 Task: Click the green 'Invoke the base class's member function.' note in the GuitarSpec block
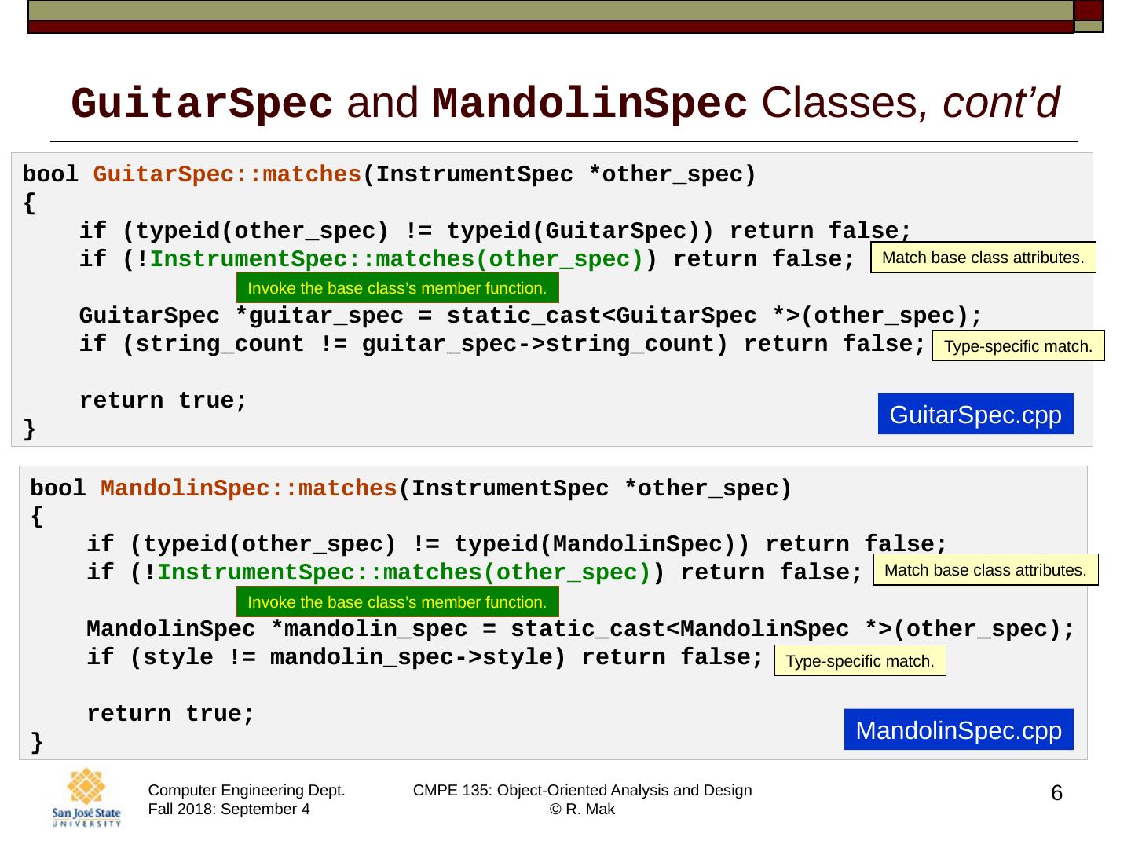397,288
